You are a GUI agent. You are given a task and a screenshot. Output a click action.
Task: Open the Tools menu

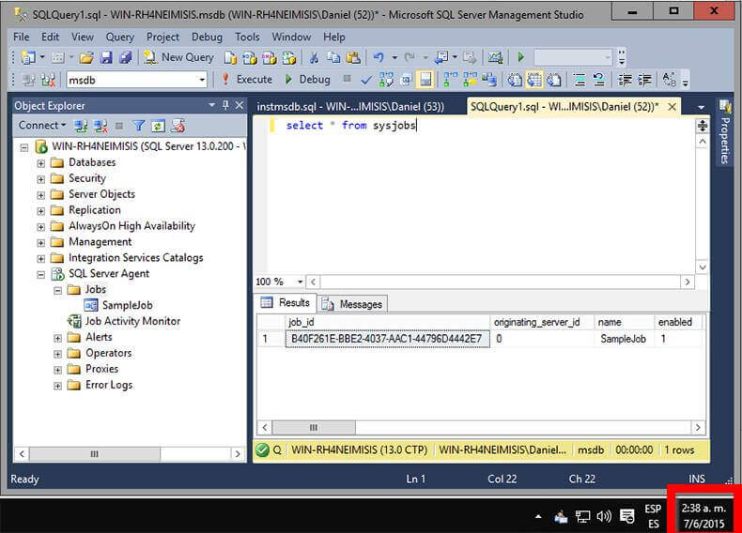coord(248,37)
